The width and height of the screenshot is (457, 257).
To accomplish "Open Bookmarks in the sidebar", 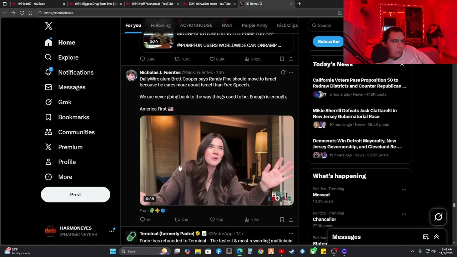I will tap(67, 117).
